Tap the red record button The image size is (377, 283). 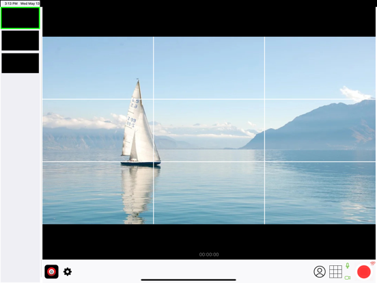pos(364,271)
